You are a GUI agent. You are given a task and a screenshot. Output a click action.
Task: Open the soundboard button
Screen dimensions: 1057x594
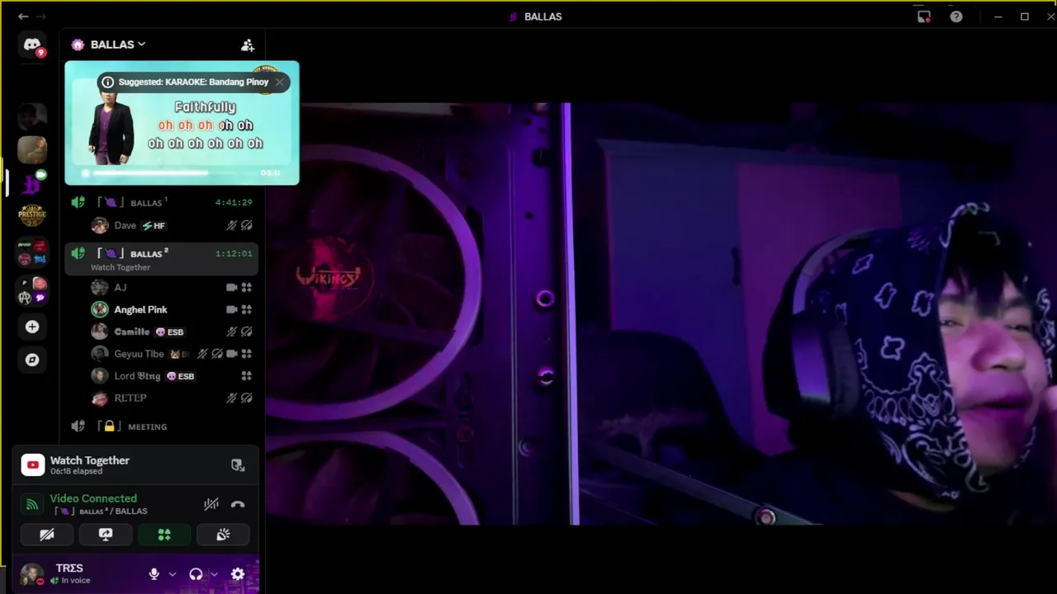223,535
